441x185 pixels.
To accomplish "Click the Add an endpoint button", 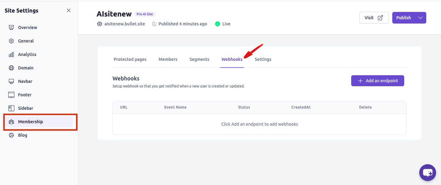I will tap(377, 81).
